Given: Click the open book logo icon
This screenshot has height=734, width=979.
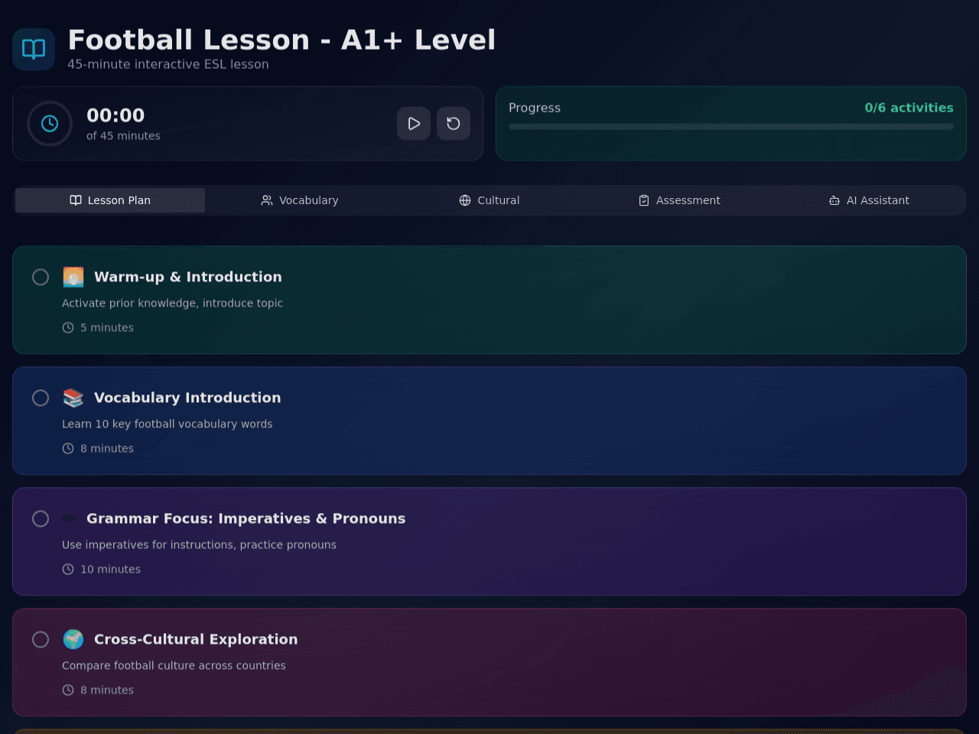Looking at the screenshot, I should (x=34, y=50).
